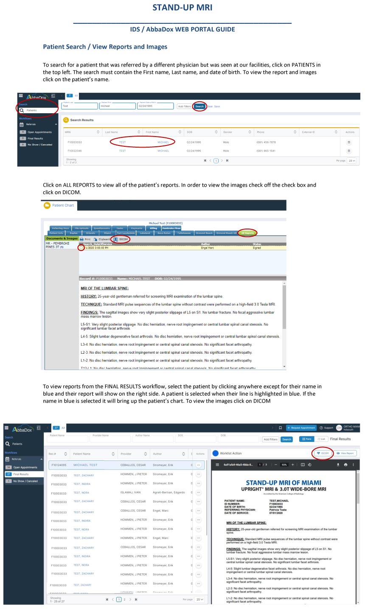This screenshot has height=609, width=365.
Task: Switch to Pane view toggle
Action: click(306, 439)
